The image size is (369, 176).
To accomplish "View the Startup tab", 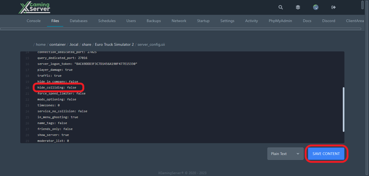I will tap(203, 21).
